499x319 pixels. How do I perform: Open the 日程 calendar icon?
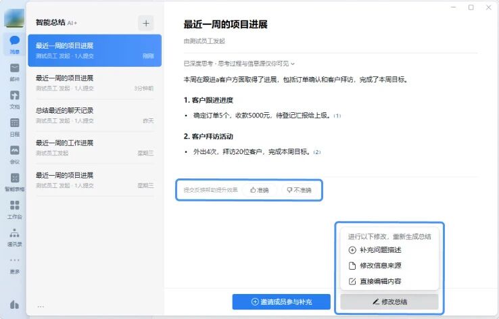point(14,126)
